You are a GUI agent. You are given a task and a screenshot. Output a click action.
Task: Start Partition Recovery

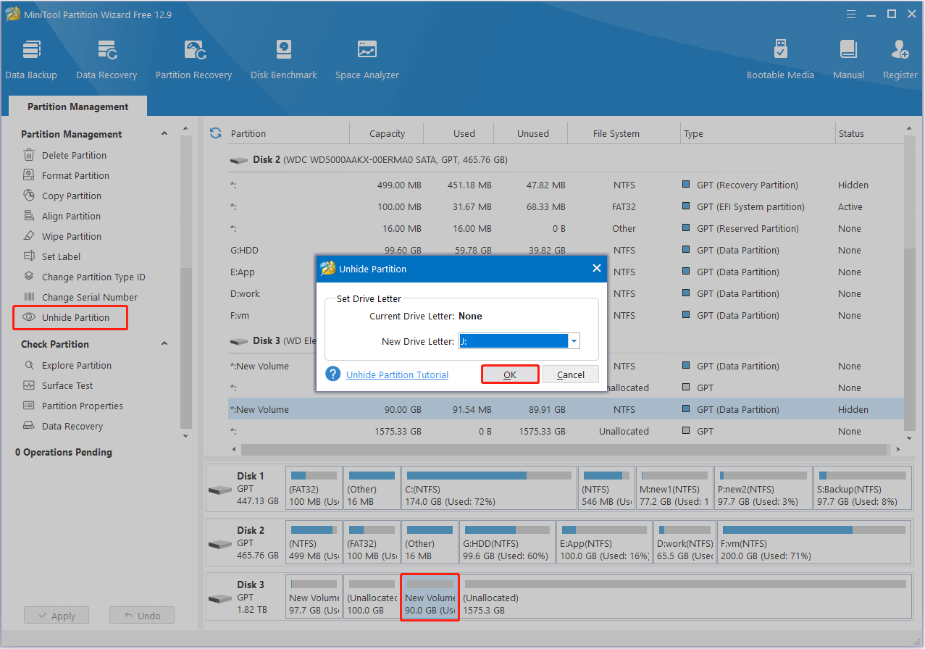[193, 58]
